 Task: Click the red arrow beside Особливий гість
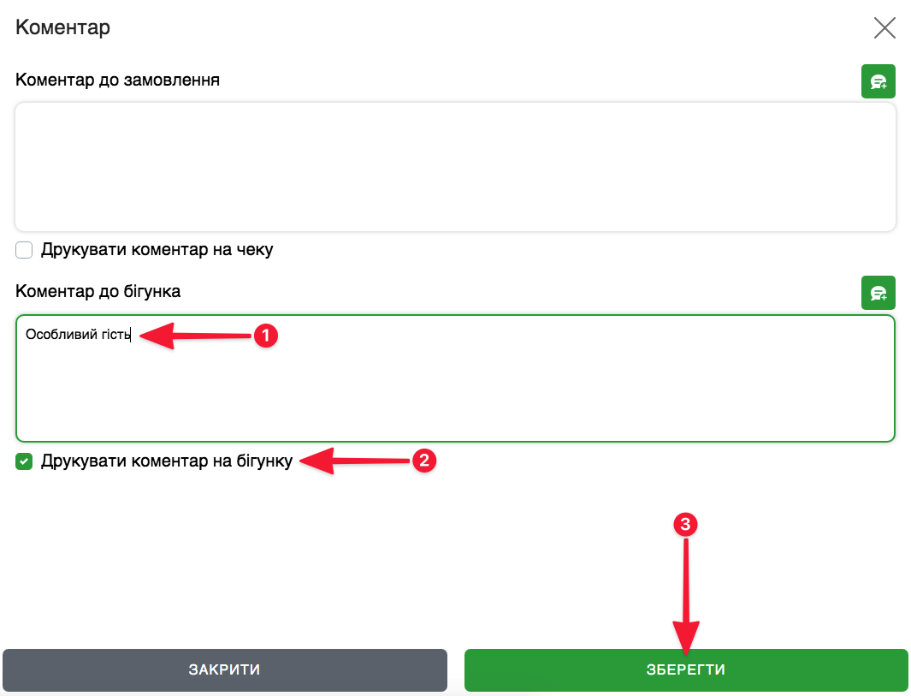click(197, 336)
